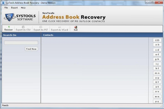
Task: Click the red Exit icon
Action: point(76,27)
